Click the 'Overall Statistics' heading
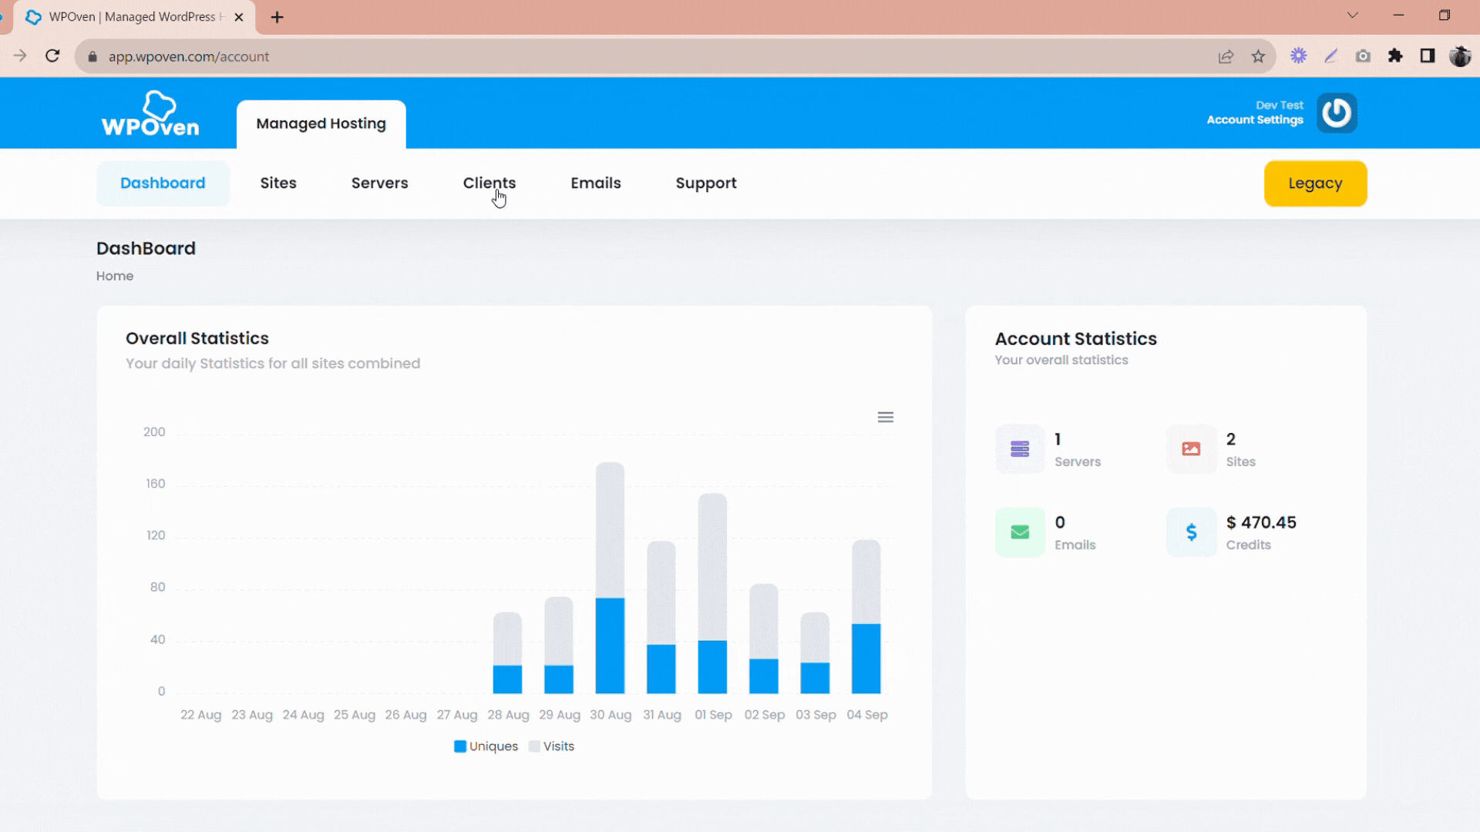The height and width of the screenshot is (832, 1480). [x=197, y=338]
